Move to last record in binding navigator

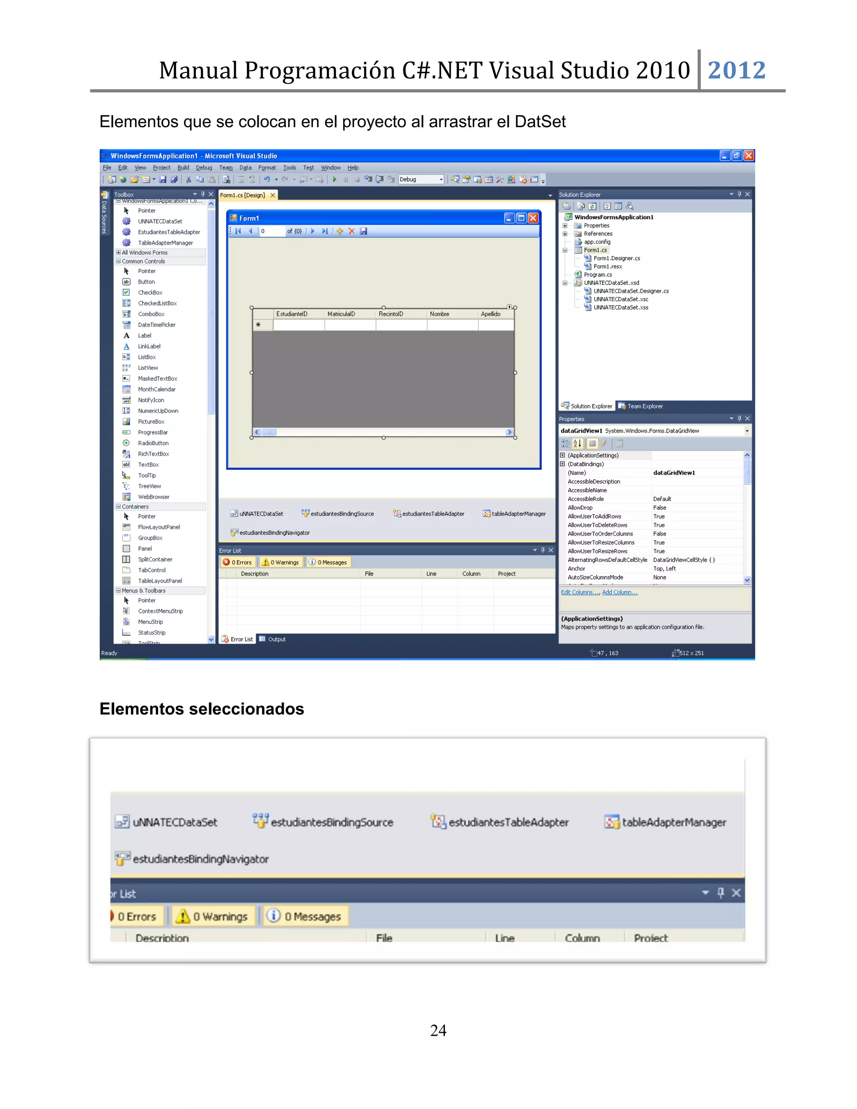tap(324, 231)
